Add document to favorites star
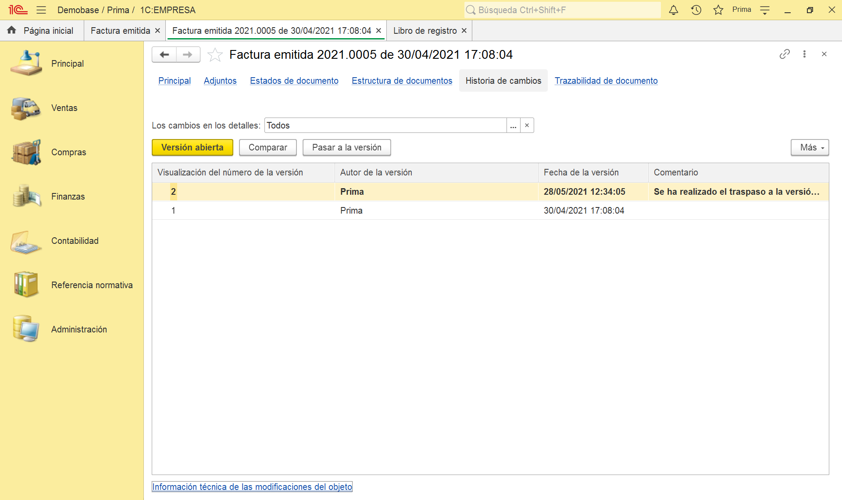This screenshot has height=500, width=842. point(215,55)
